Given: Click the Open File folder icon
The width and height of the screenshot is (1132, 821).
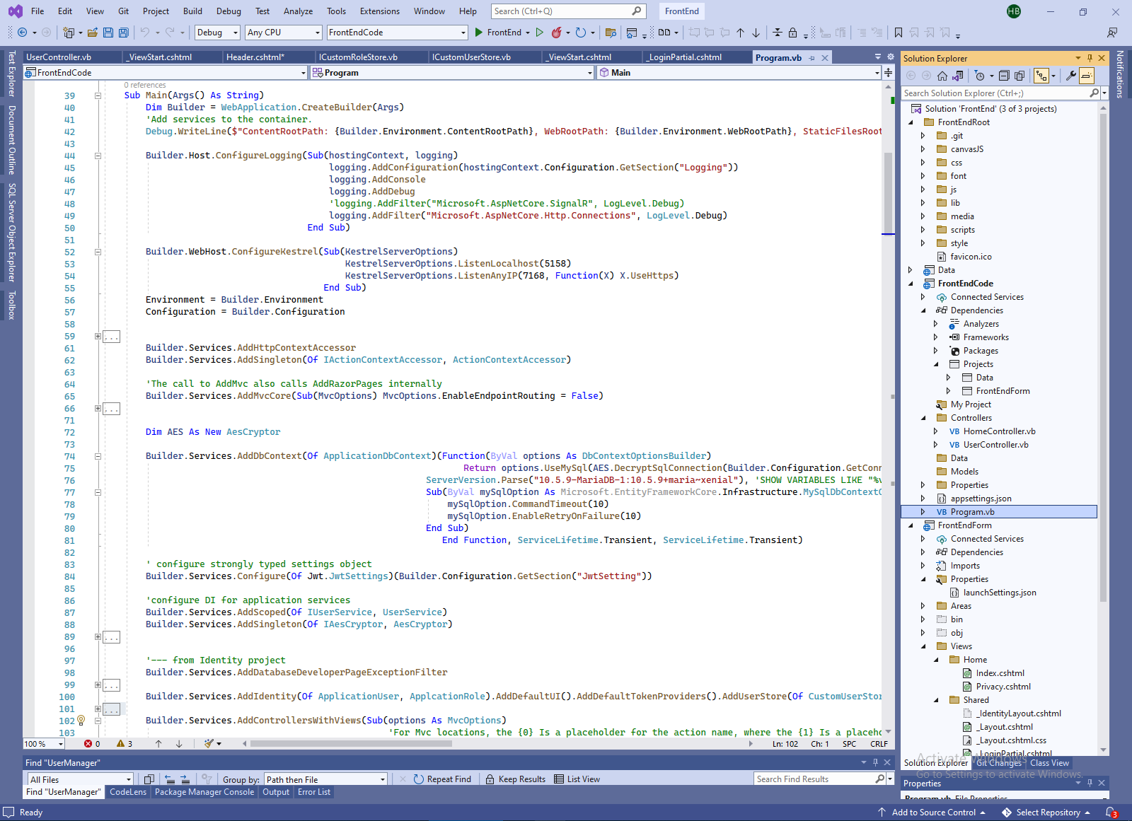Looking at the screenshot, I should click(x=93, y=33).
